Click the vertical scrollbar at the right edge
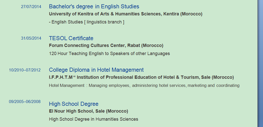This screenshot has height=127, width=263. click(260, 63)
